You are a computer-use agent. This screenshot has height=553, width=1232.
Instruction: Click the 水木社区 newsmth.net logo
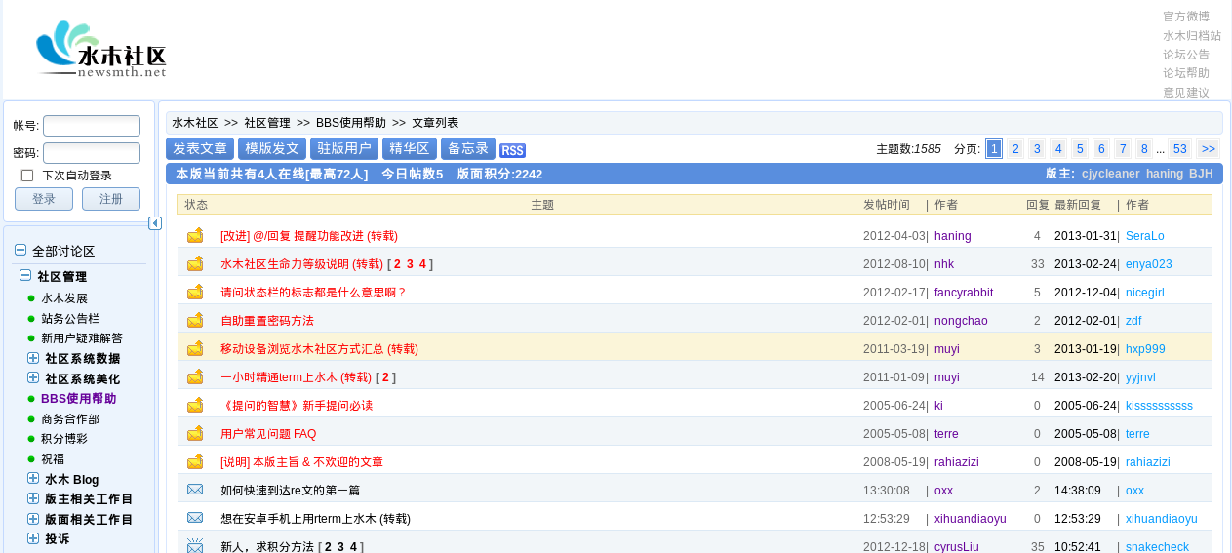102,50
